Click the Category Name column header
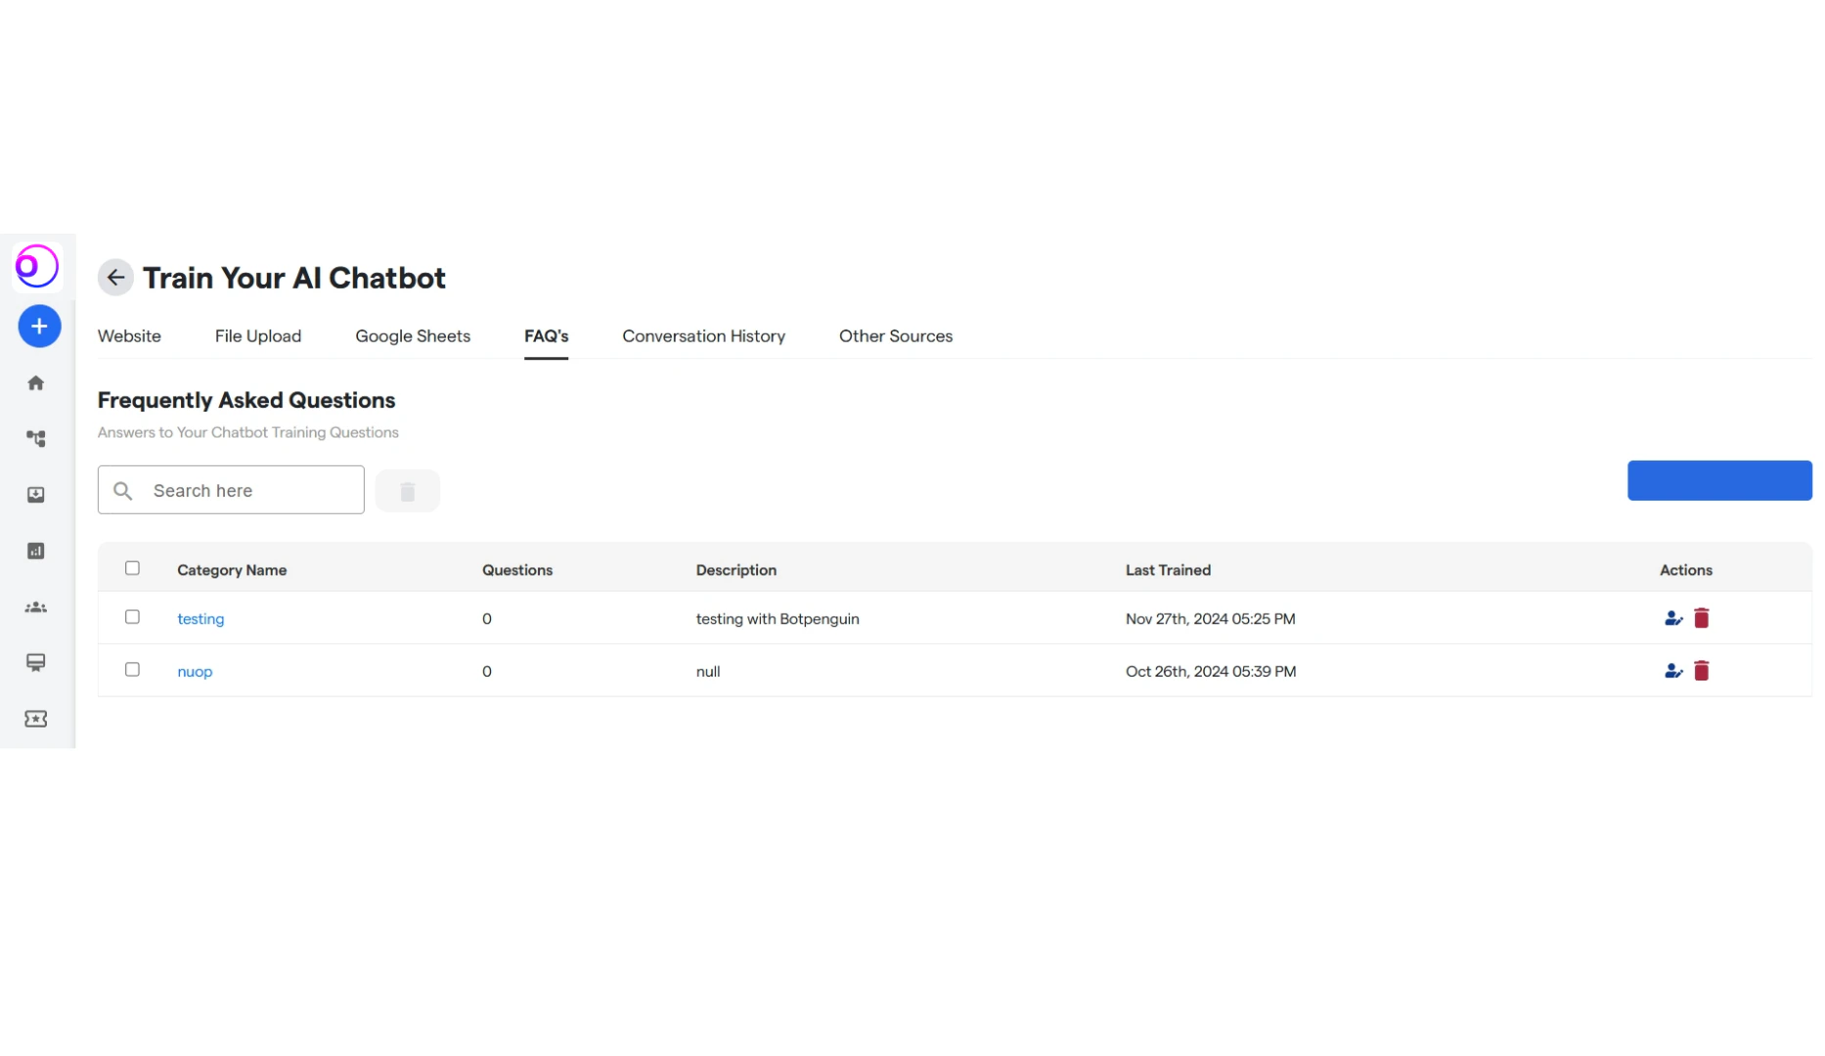 232,570
